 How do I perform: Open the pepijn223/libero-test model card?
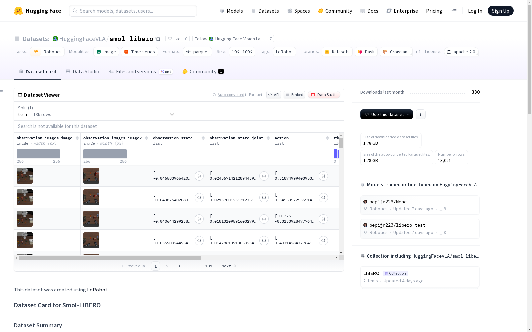(x=420, y=229)
